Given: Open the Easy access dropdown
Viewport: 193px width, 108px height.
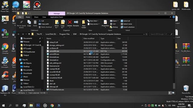Looking at the screenshot, I should point(93,24).
